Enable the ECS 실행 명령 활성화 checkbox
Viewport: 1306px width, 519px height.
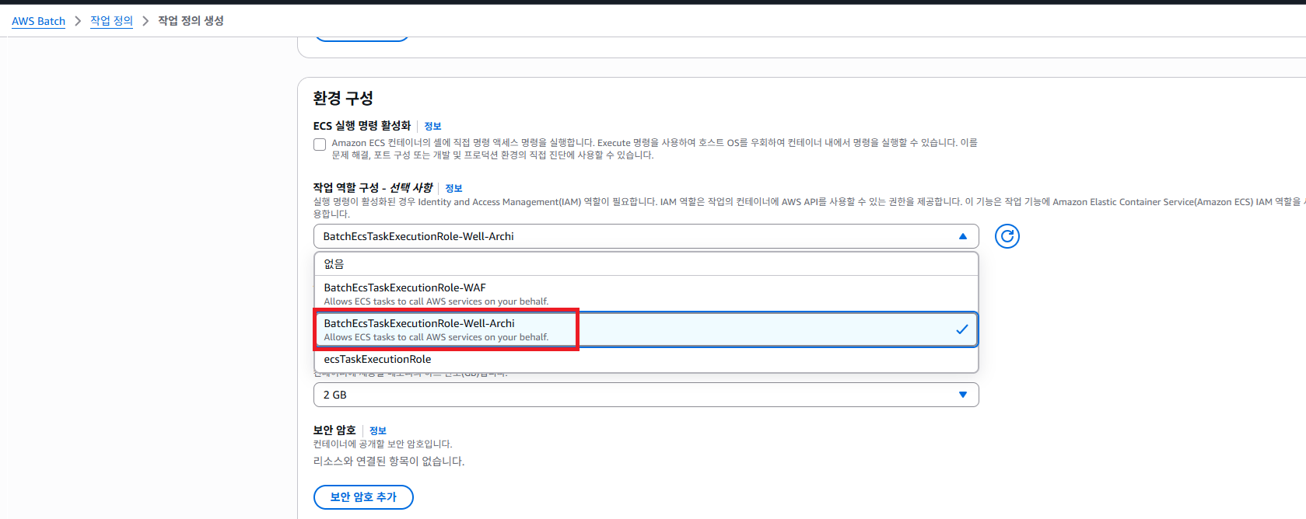320,145
